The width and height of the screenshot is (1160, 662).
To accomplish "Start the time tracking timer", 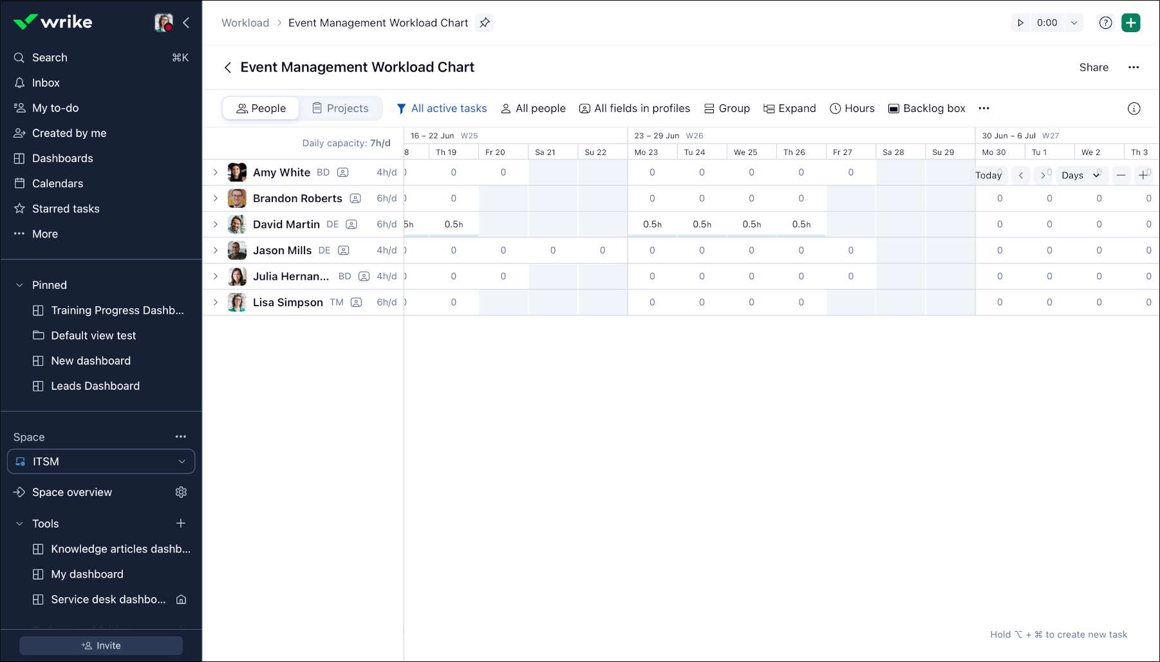I will [1020, 23].
